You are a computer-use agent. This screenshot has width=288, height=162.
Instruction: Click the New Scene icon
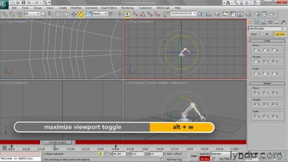coord(13,3)
